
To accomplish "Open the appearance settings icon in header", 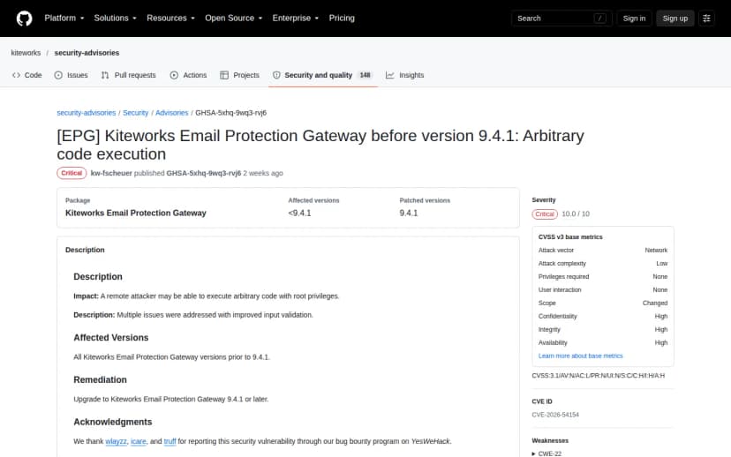I will coord(706,19).
